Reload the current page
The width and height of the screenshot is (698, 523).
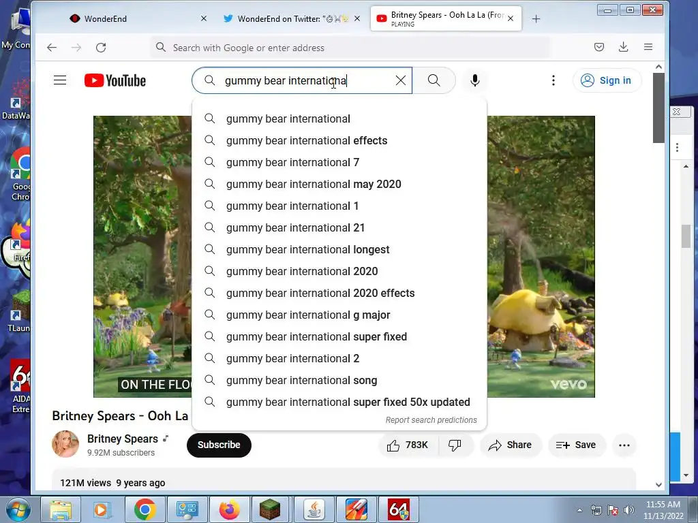point(101,48)
